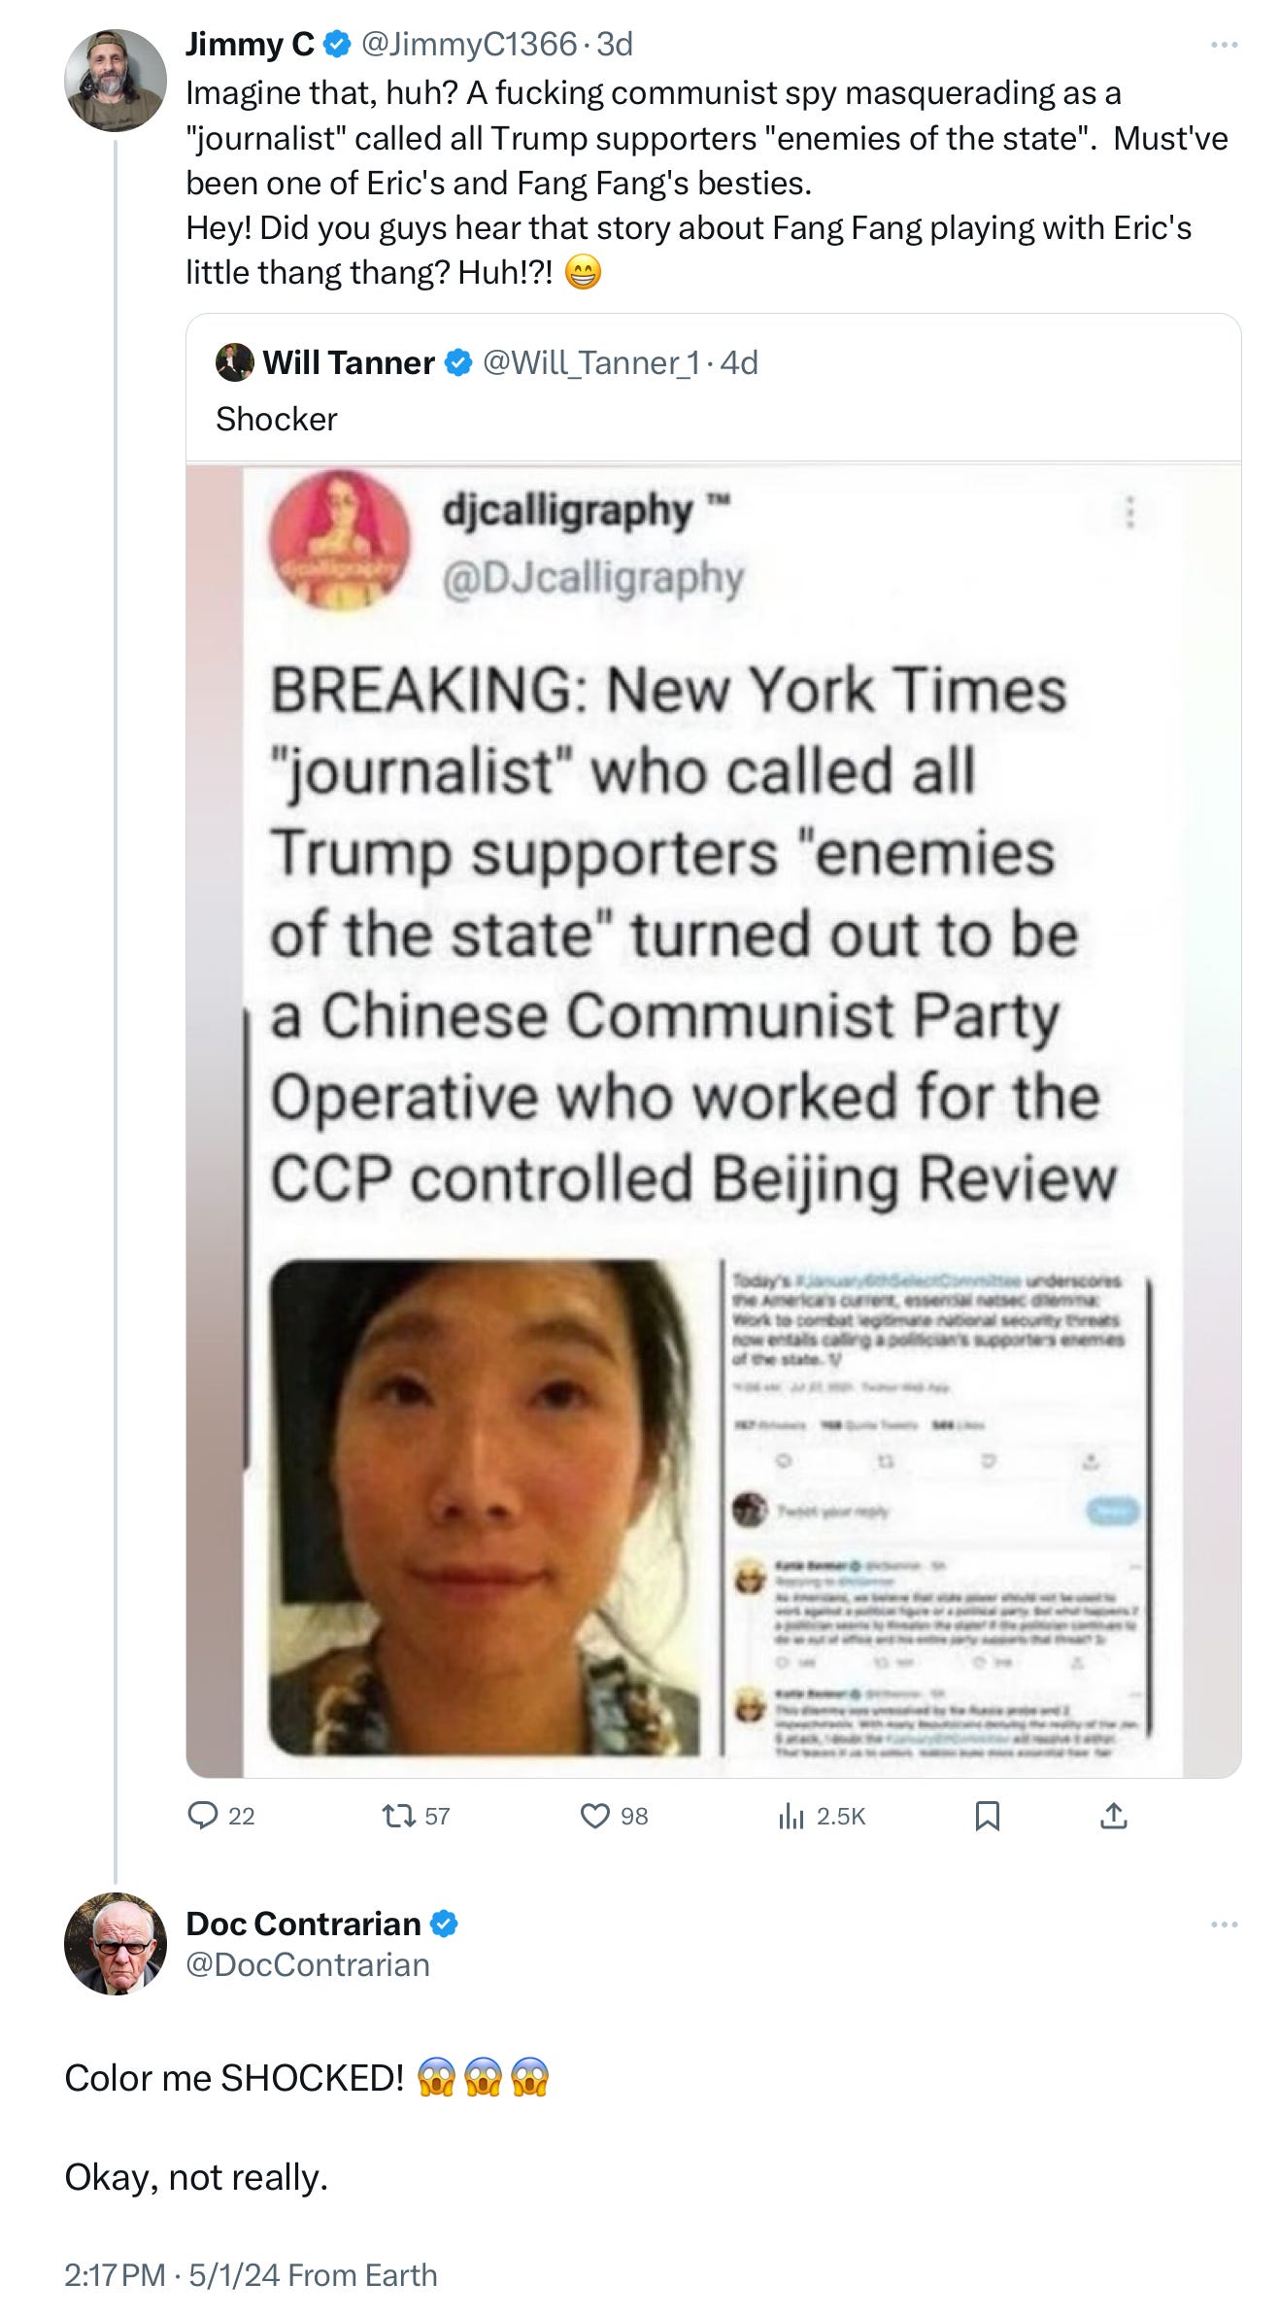Image resolution: width=1279 pixels, height=2317 pixels.
Task: Click the repost icon showing 57
Action: click(x=399, y=1815)
